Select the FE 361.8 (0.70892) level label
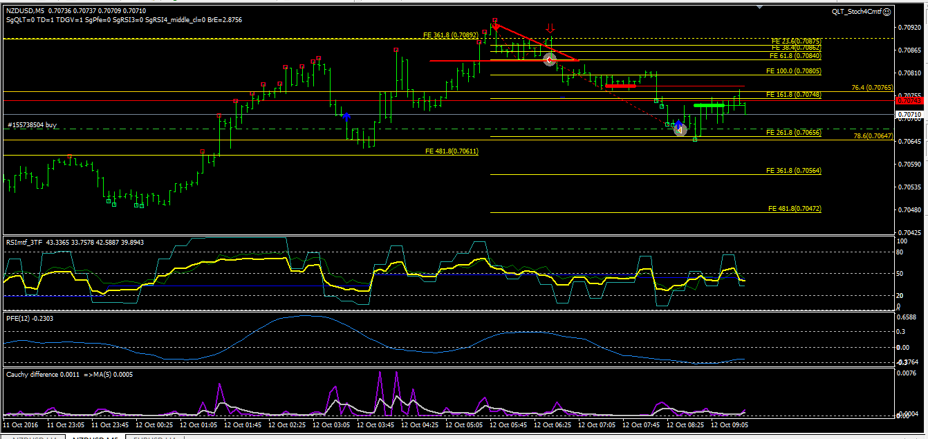 450,35
